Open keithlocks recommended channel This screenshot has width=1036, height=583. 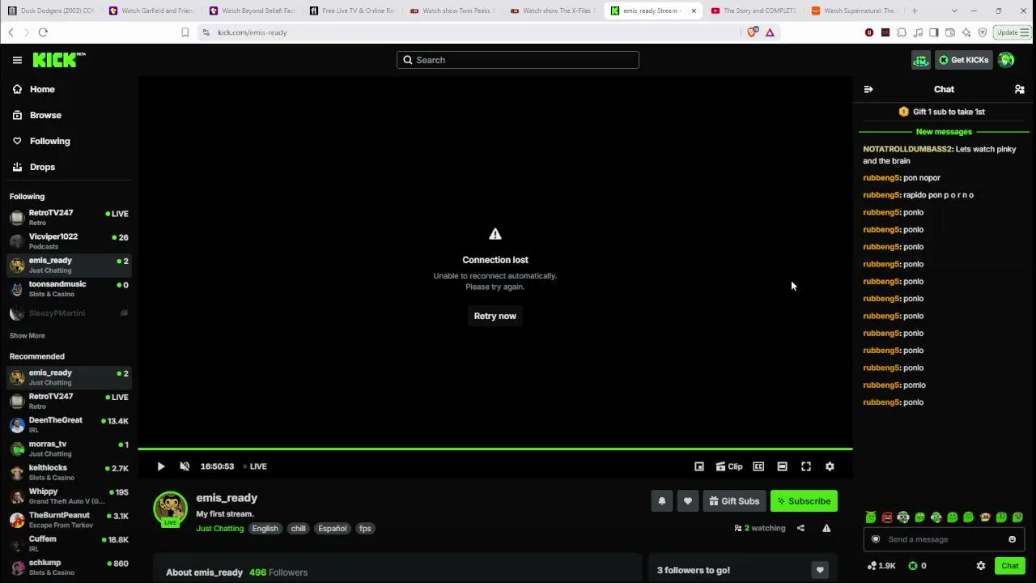(x=69, y=472)
